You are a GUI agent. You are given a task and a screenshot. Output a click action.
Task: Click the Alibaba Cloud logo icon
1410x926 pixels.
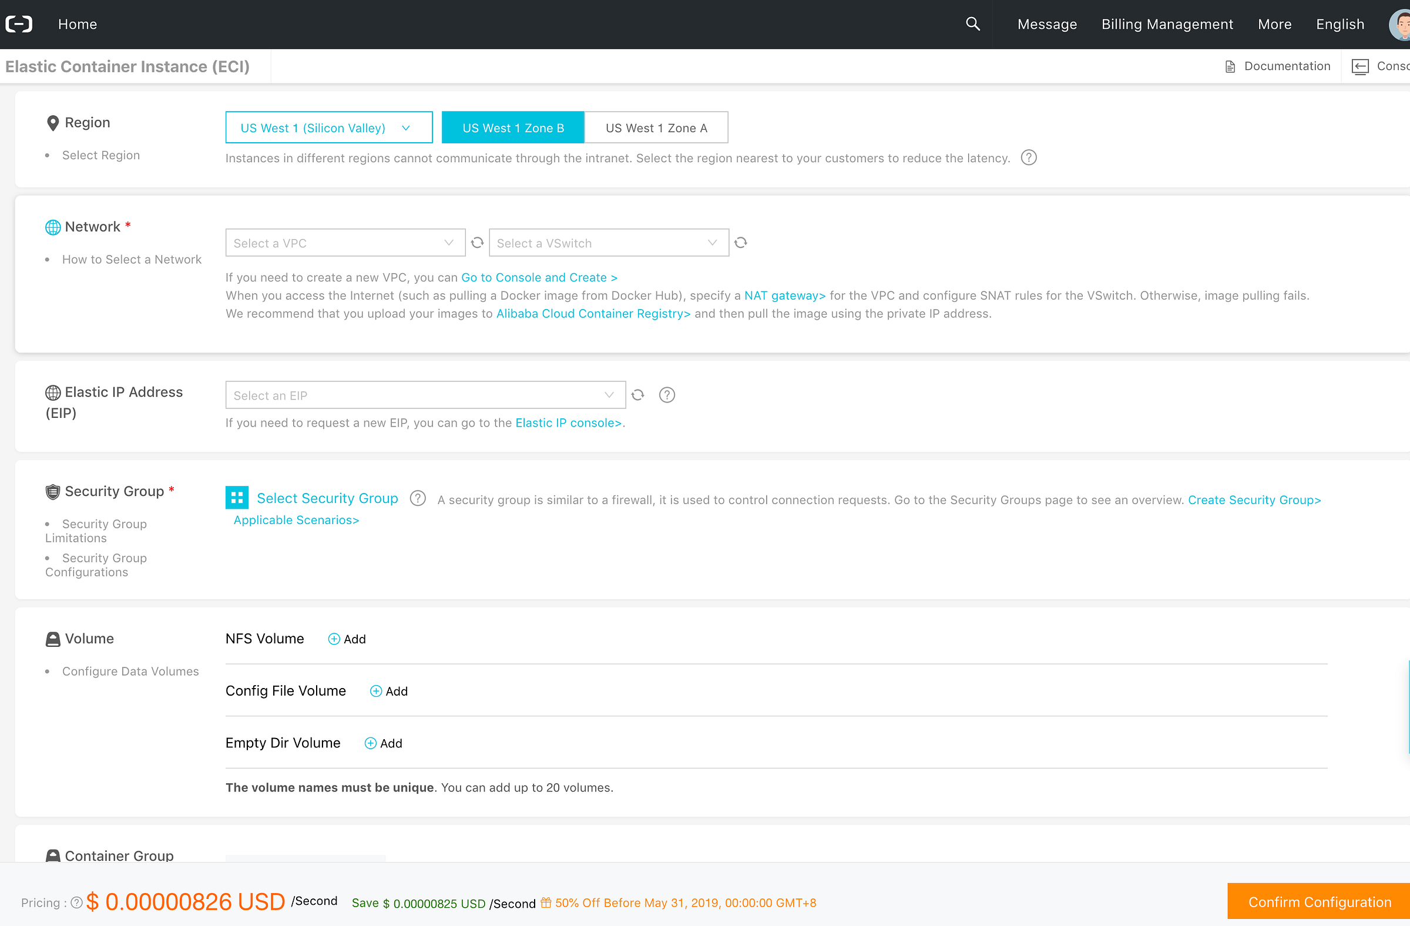(19, 24)
